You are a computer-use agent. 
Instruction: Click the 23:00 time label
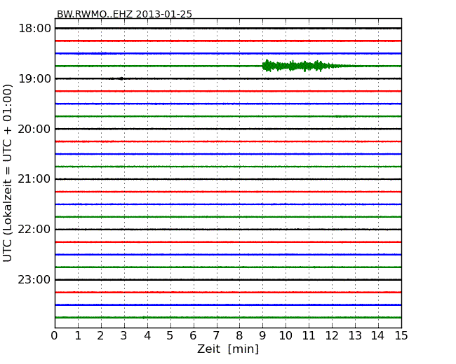click(x=34, y=280)
